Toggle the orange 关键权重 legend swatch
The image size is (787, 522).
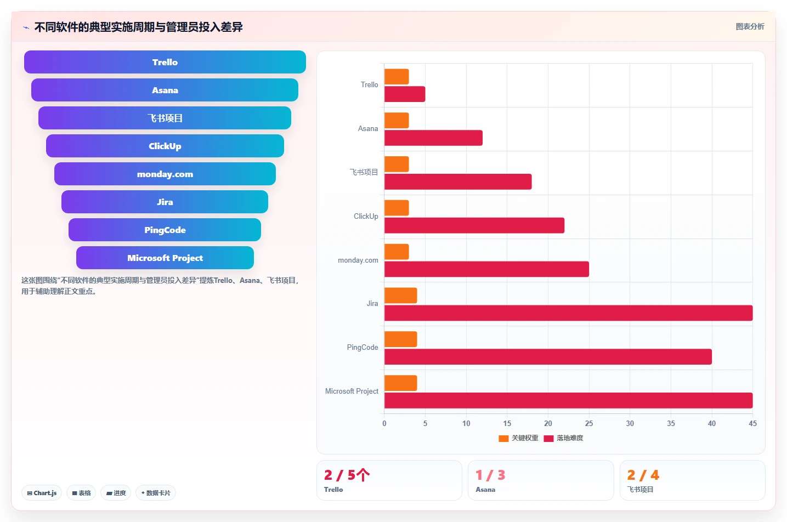pyautogui.click(x=503, y=438)
